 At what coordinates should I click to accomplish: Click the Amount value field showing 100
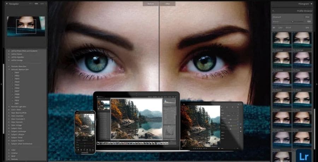point(309,21)
